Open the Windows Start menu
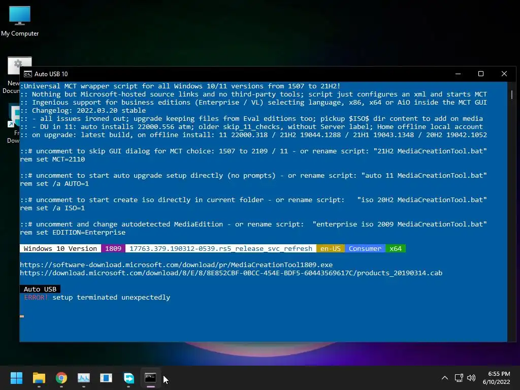This screenshot has height=390, width=520. pyautogui.click(x=16, y=378)
